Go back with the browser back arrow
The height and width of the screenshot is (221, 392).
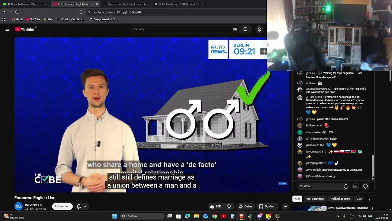[x=4, y=12]
